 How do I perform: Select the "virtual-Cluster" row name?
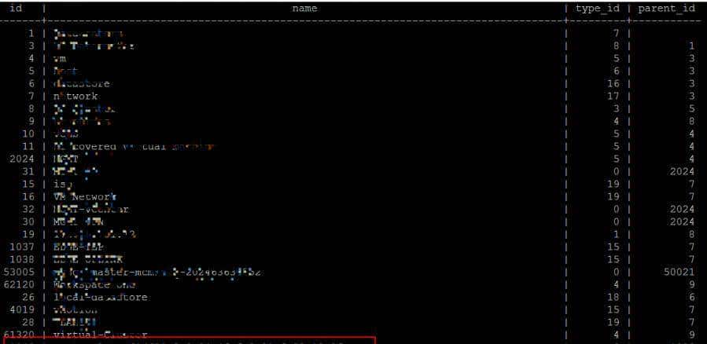click(100, 335)
